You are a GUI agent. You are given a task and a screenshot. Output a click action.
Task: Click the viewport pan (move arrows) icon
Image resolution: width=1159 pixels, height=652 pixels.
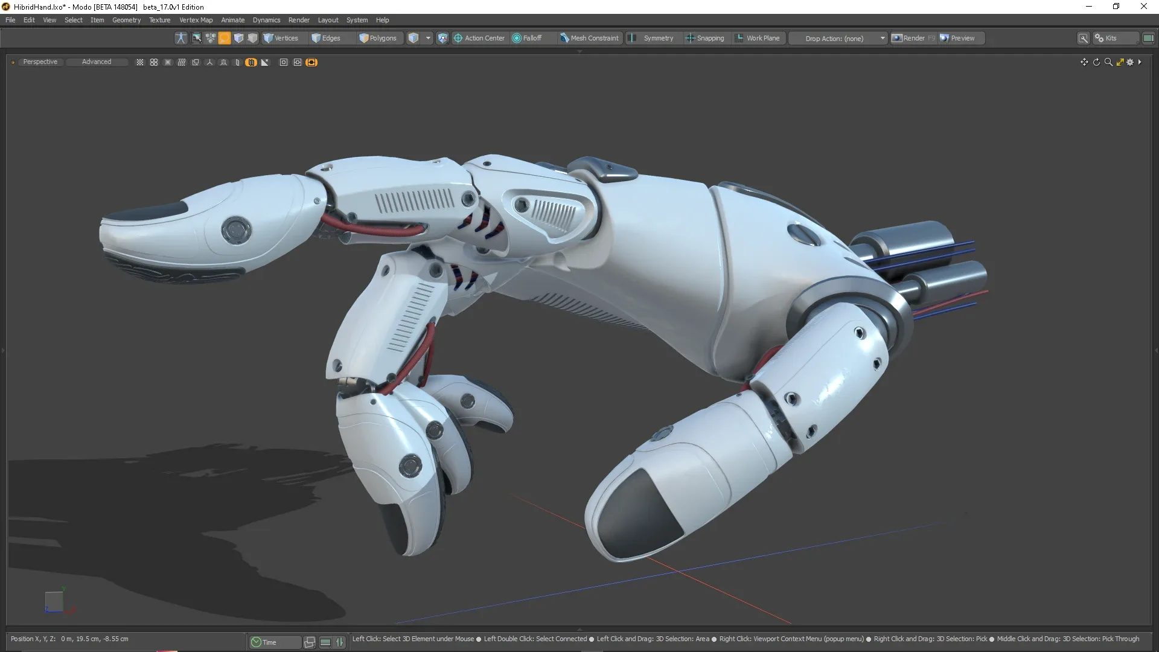click(1084, 62)
